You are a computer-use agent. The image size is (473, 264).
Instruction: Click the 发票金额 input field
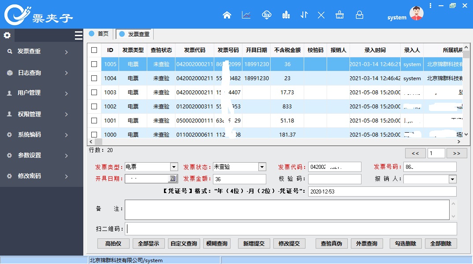pos(239,179)
